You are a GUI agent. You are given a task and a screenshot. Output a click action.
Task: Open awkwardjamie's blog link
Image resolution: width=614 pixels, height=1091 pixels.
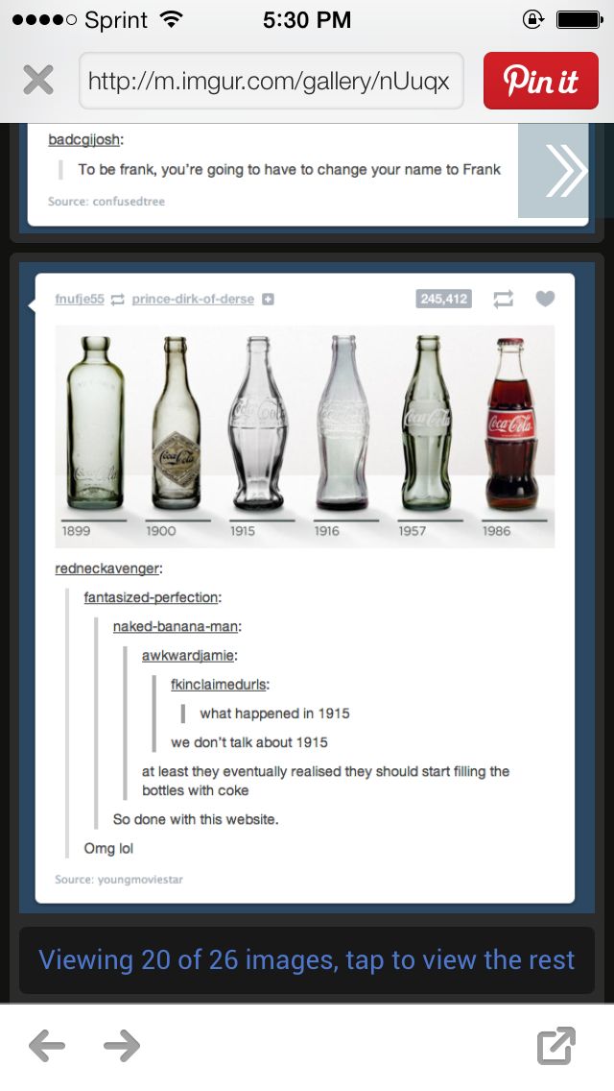click(x=188, y=655)
